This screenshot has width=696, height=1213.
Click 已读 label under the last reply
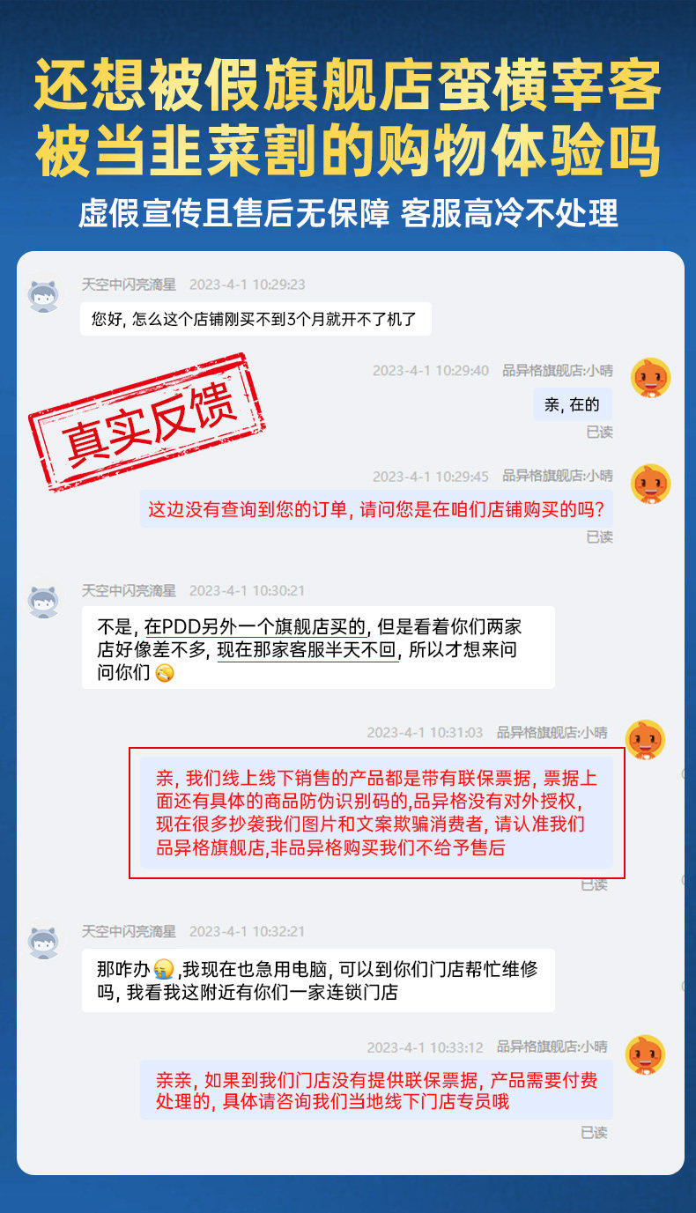click(x=594, y=1133)
